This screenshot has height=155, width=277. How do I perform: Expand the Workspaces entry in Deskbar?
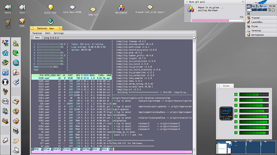(x=261, y=35)
